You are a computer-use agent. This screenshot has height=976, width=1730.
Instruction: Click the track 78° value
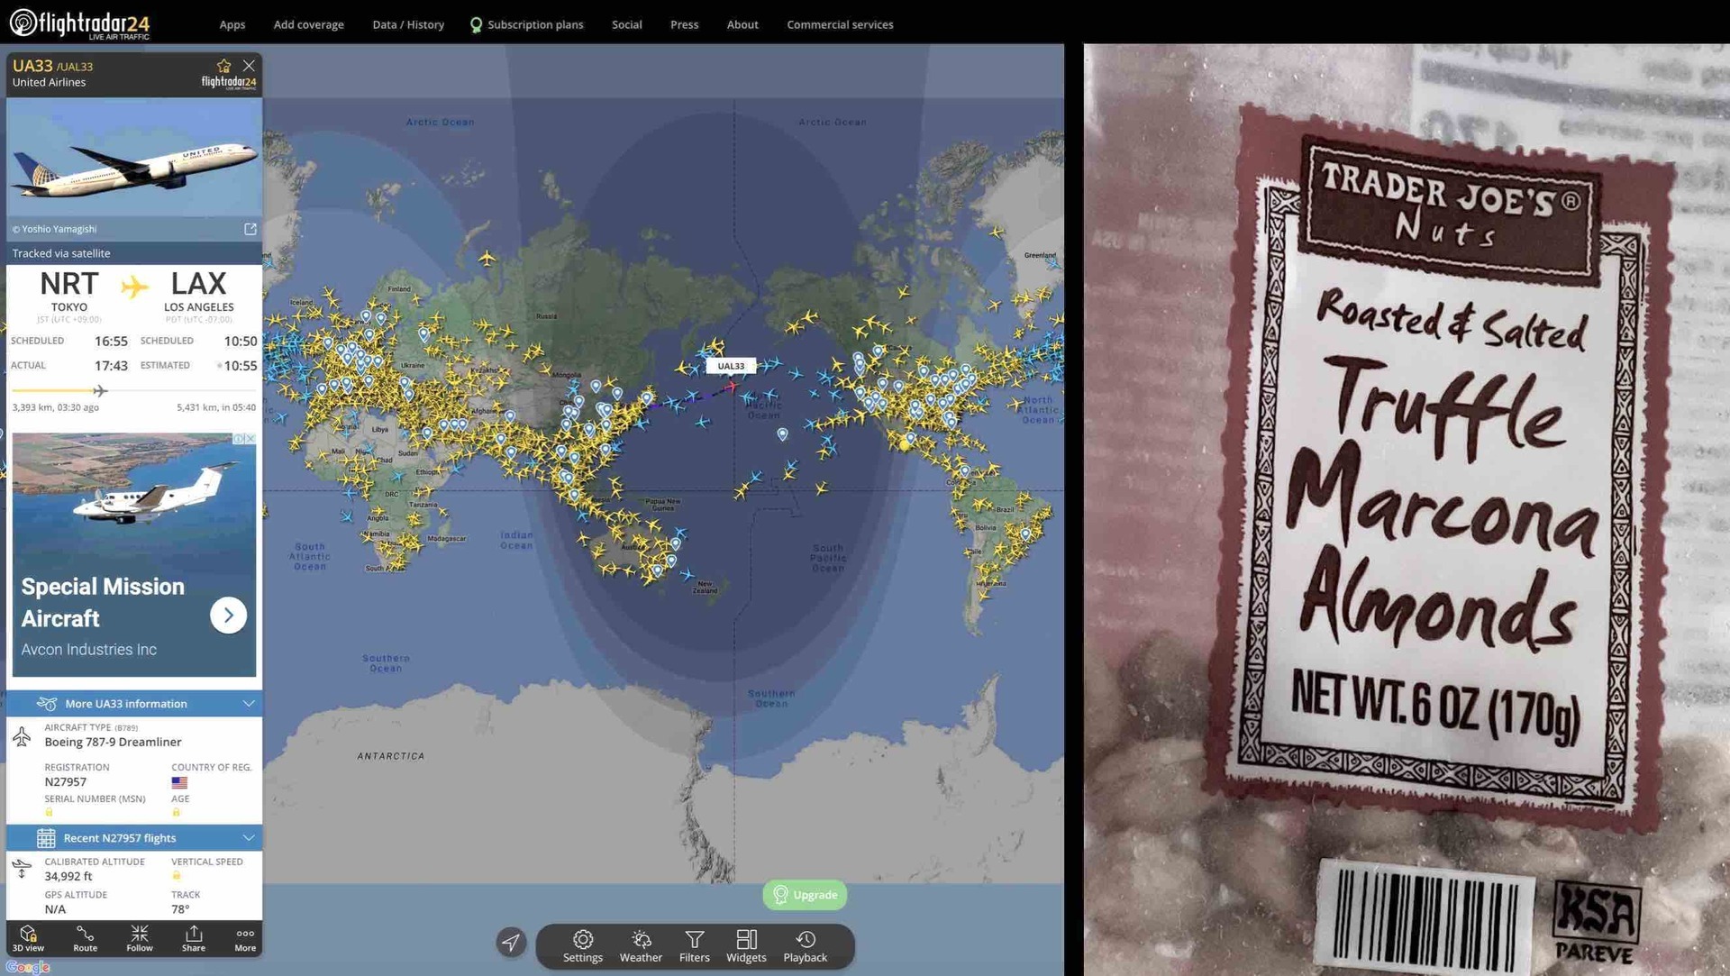tap(180, 909)
